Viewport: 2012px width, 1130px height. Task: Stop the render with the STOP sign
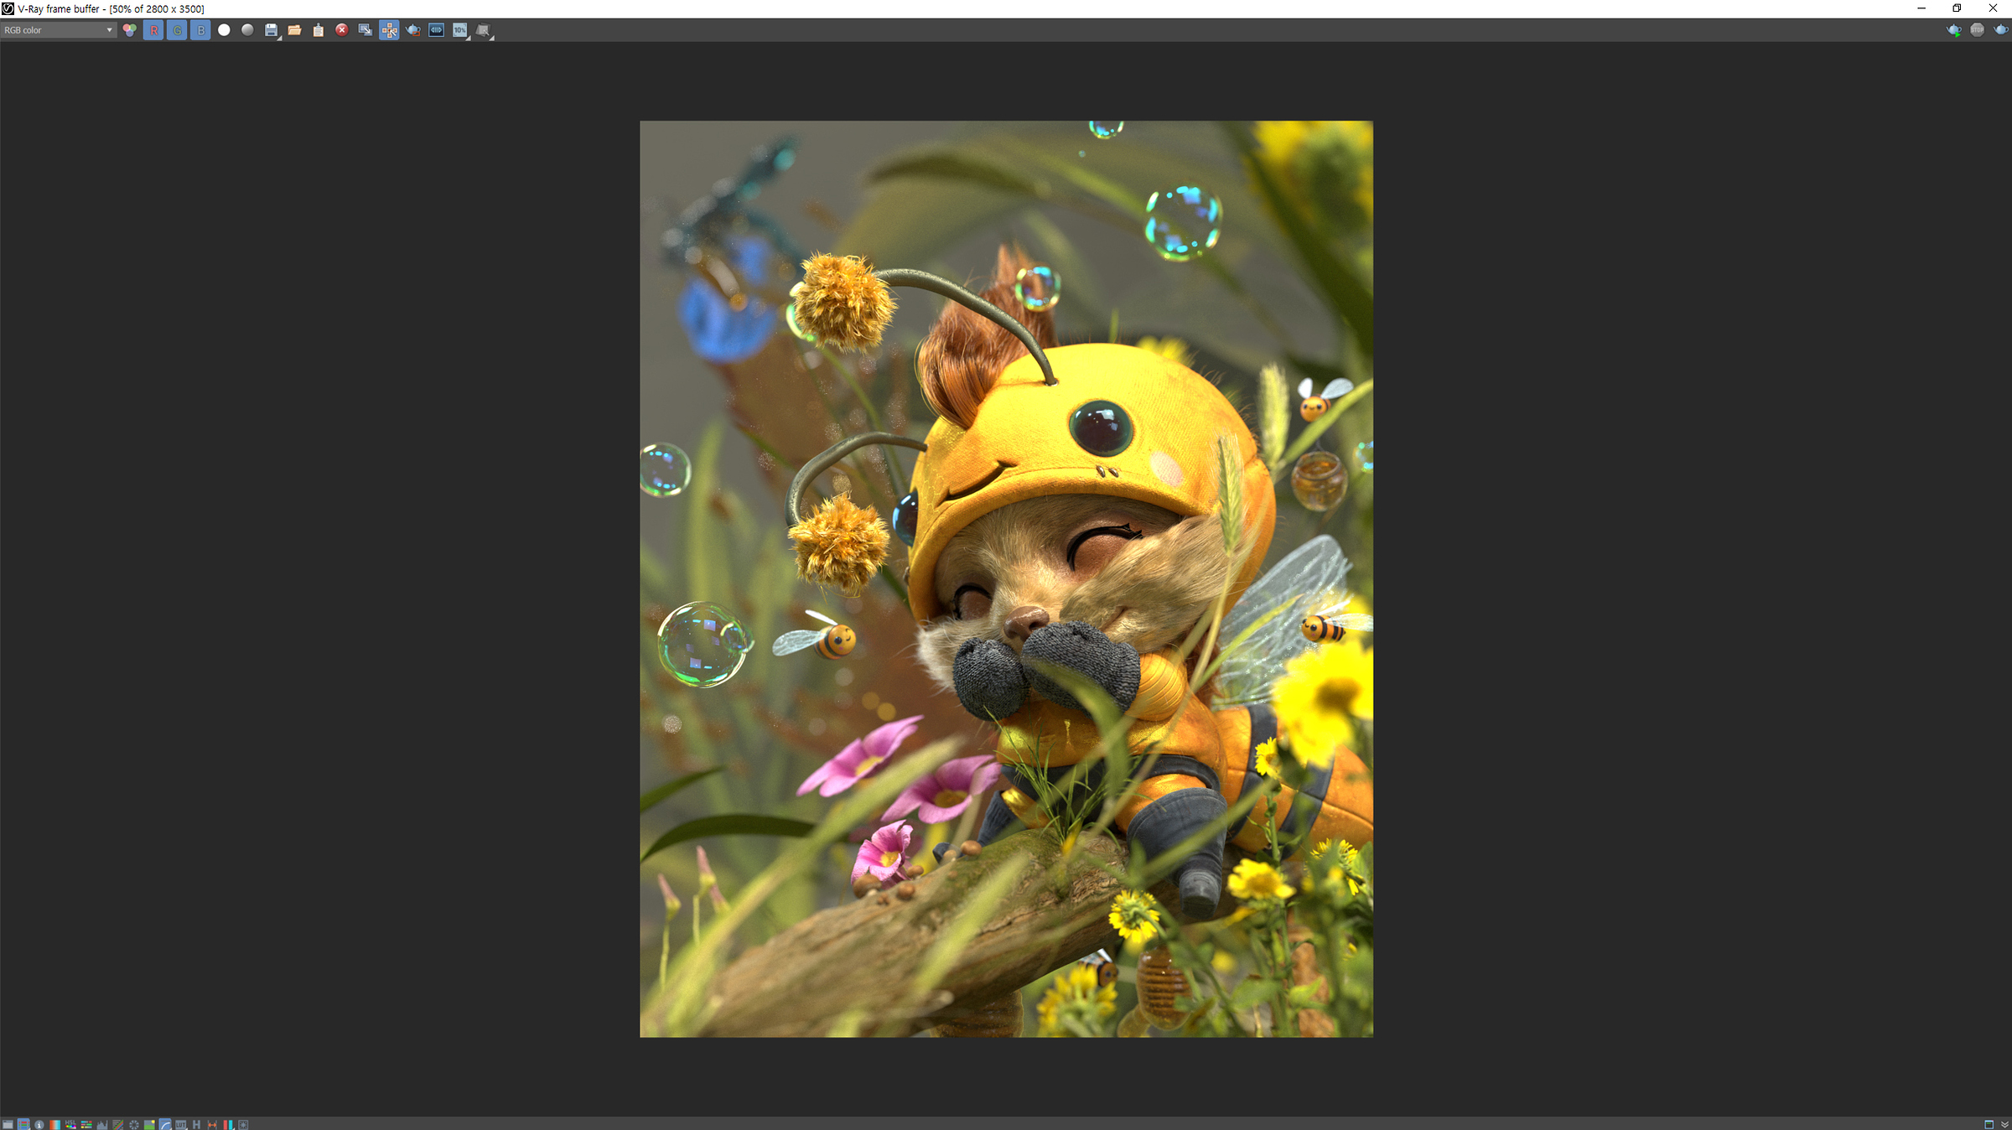point(1977,30)
